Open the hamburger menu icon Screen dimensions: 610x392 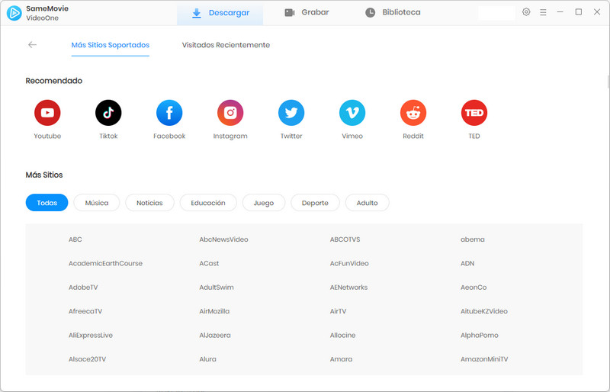click(543, 12)
